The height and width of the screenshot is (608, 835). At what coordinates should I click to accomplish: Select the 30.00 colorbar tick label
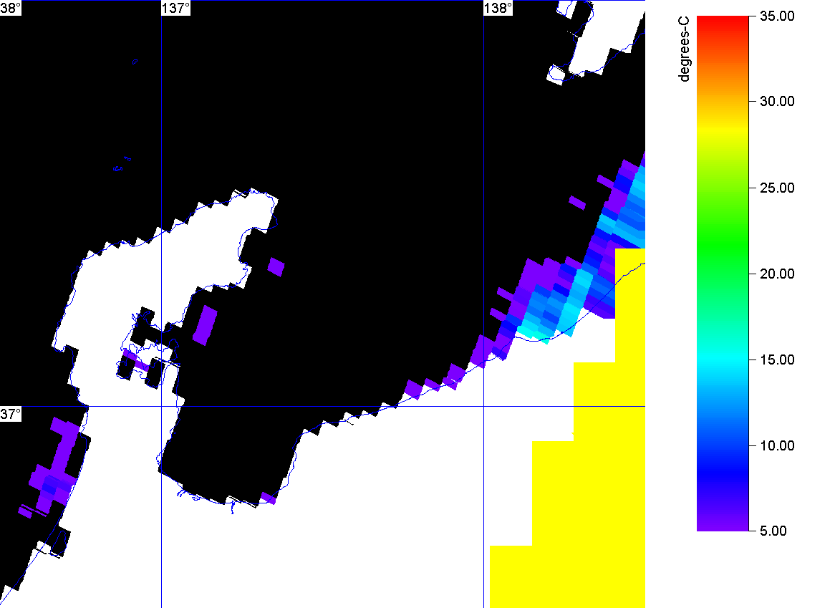coord(777,101)
